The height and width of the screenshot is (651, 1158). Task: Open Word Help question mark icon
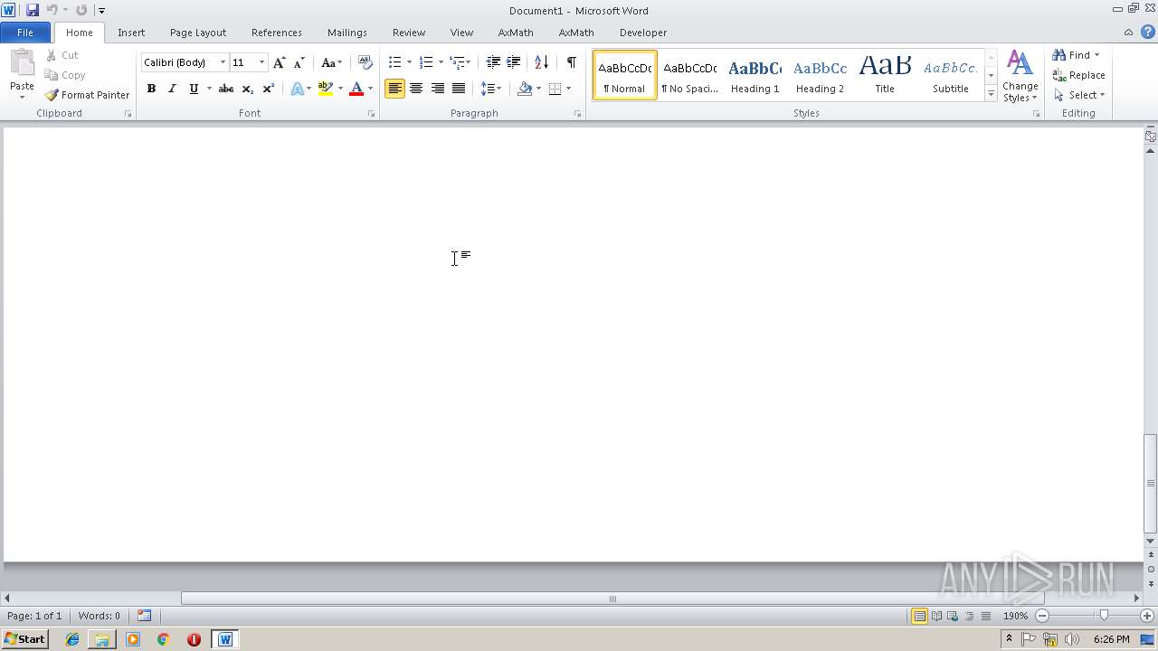1147,33
